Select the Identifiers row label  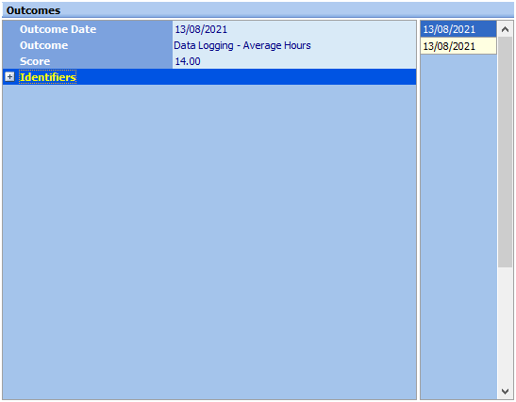[48, 77]
